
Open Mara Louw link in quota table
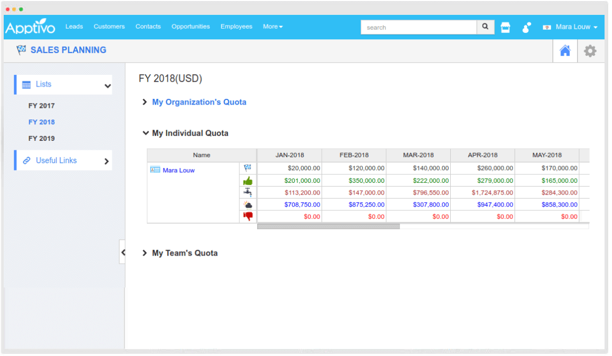(178, 171)
